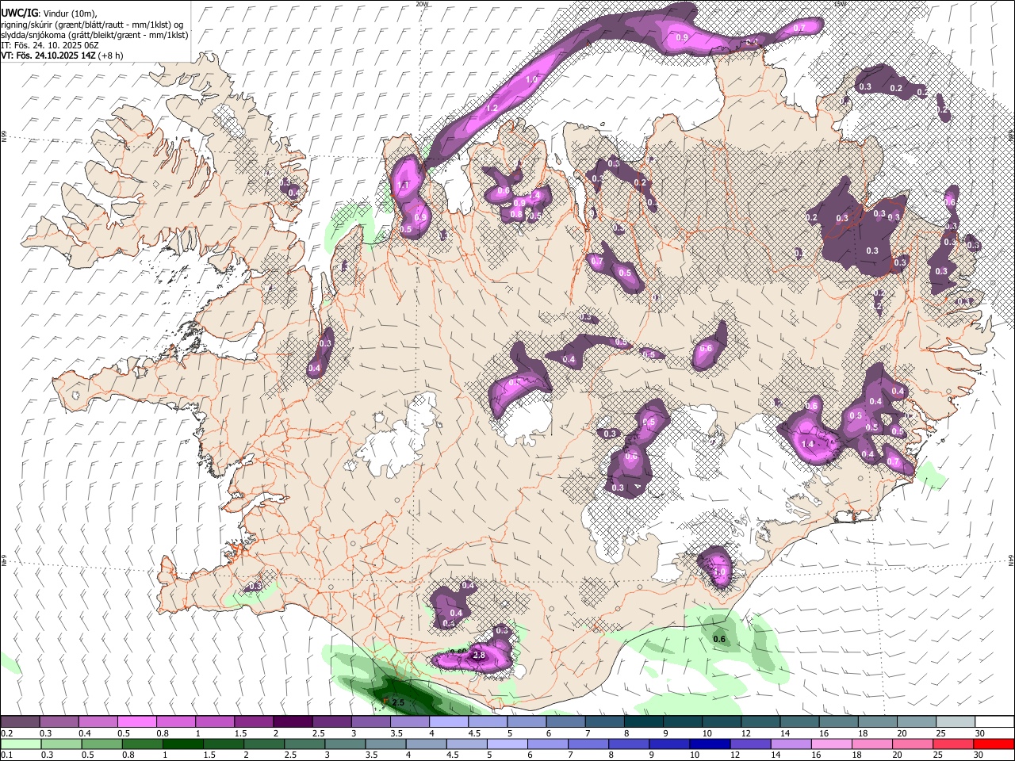Click the 0.2 label in top legend row
The height and width of the screenshot is (761, 1015).
tap(7, 733)
